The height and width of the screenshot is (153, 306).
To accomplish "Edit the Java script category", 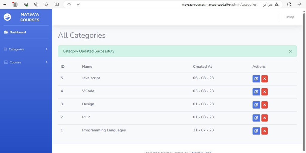I will click(x=256, y=79).
